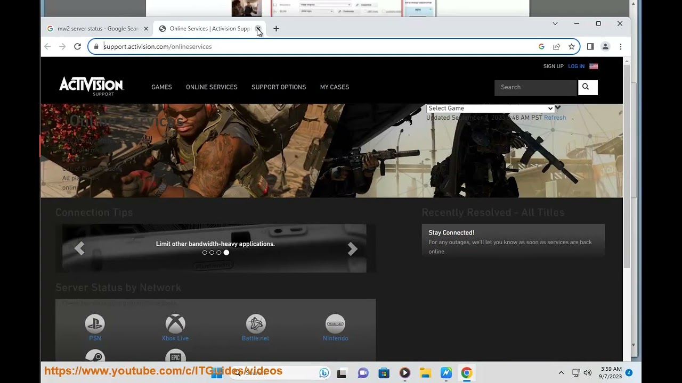Click the Battle.net link text
The height and width of the screenshot is (383, 682).
pos(255,338)
